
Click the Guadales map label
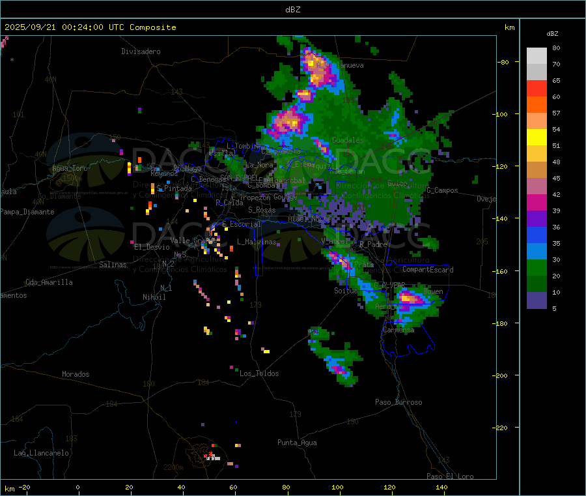[x=348, y=140]
